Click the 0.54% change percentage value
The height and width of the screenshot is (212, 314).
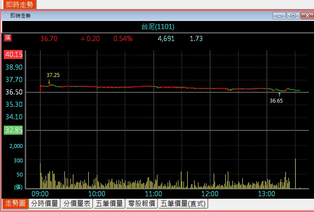pyautogui.click(x=123, y=38)
